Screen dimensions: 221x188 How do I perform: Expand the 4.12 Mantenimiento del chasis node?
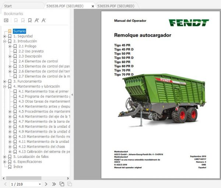click(10, 147)
